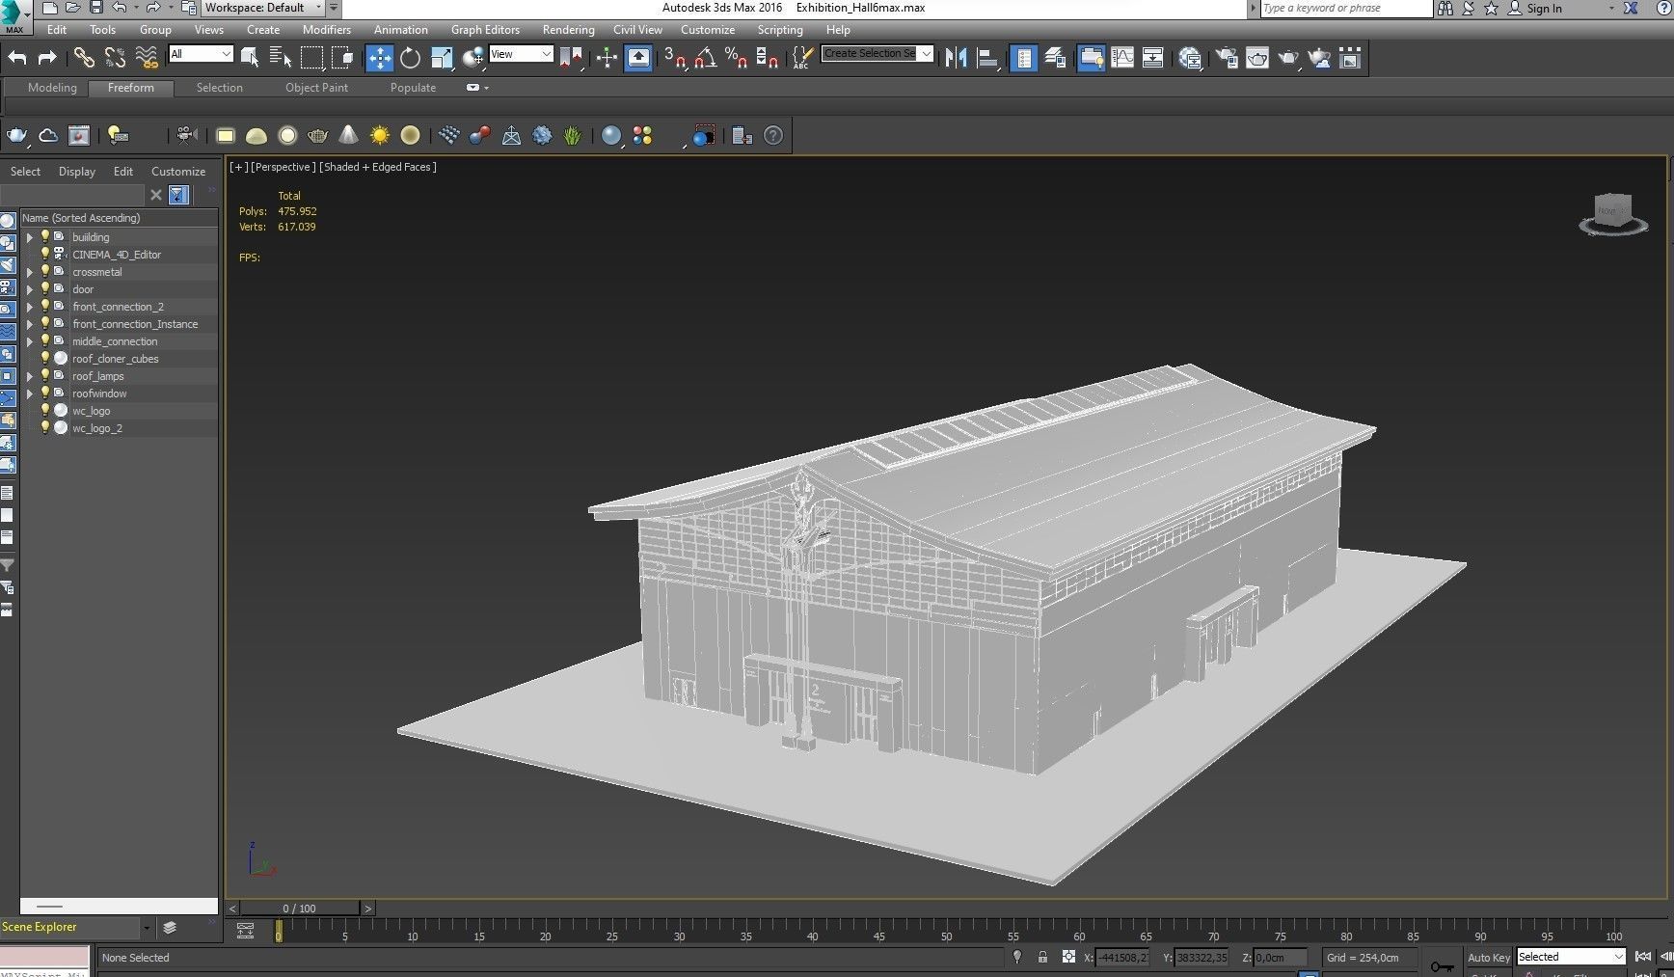The height and width of the screenshot is (977, 1674).
Task: Click the help search keyword field
Action: tap(1345, 8)
